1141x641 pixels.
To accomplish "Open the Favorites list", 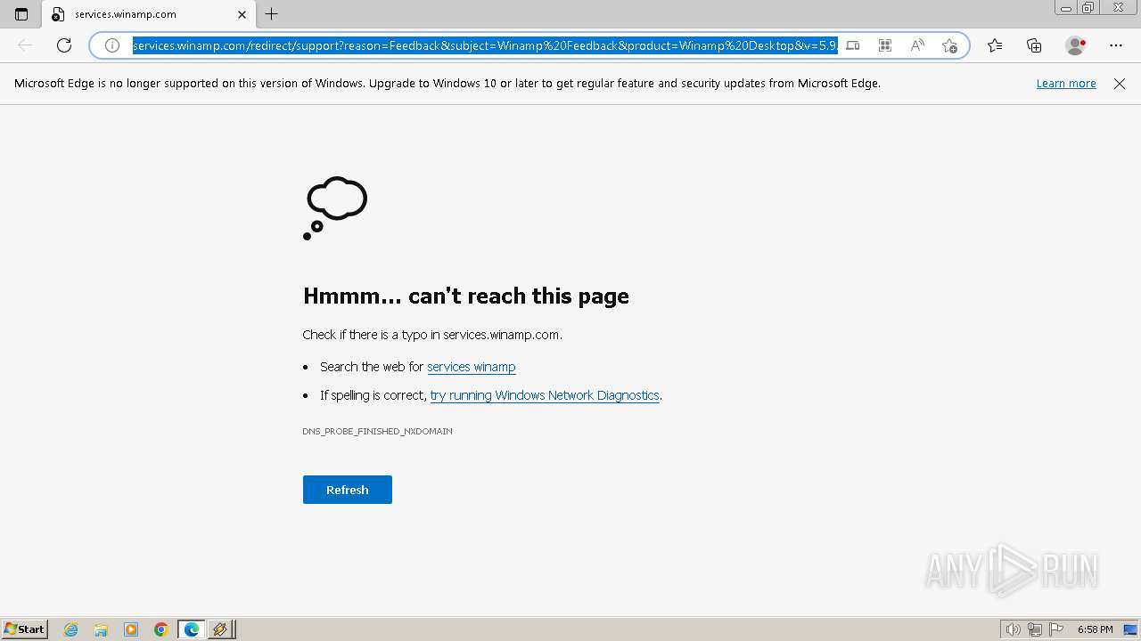I will click(995, 45).
